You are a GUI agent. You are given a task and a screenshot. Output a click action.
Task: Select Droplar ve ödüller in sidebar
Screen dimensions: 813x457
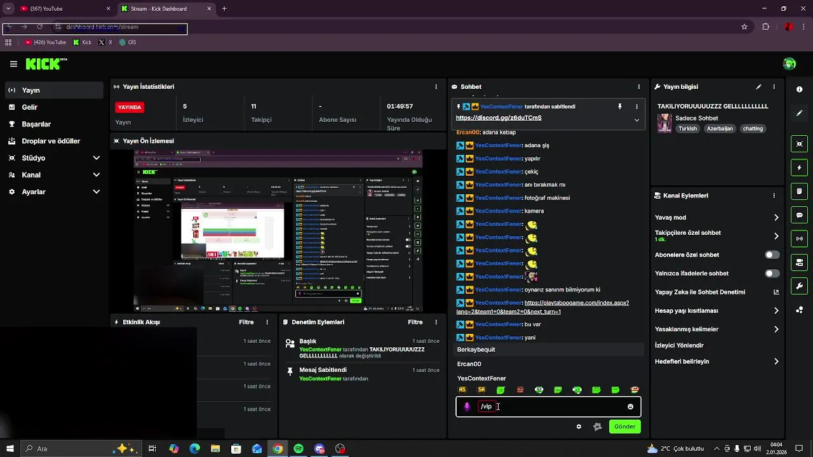(x=54, y=141)
